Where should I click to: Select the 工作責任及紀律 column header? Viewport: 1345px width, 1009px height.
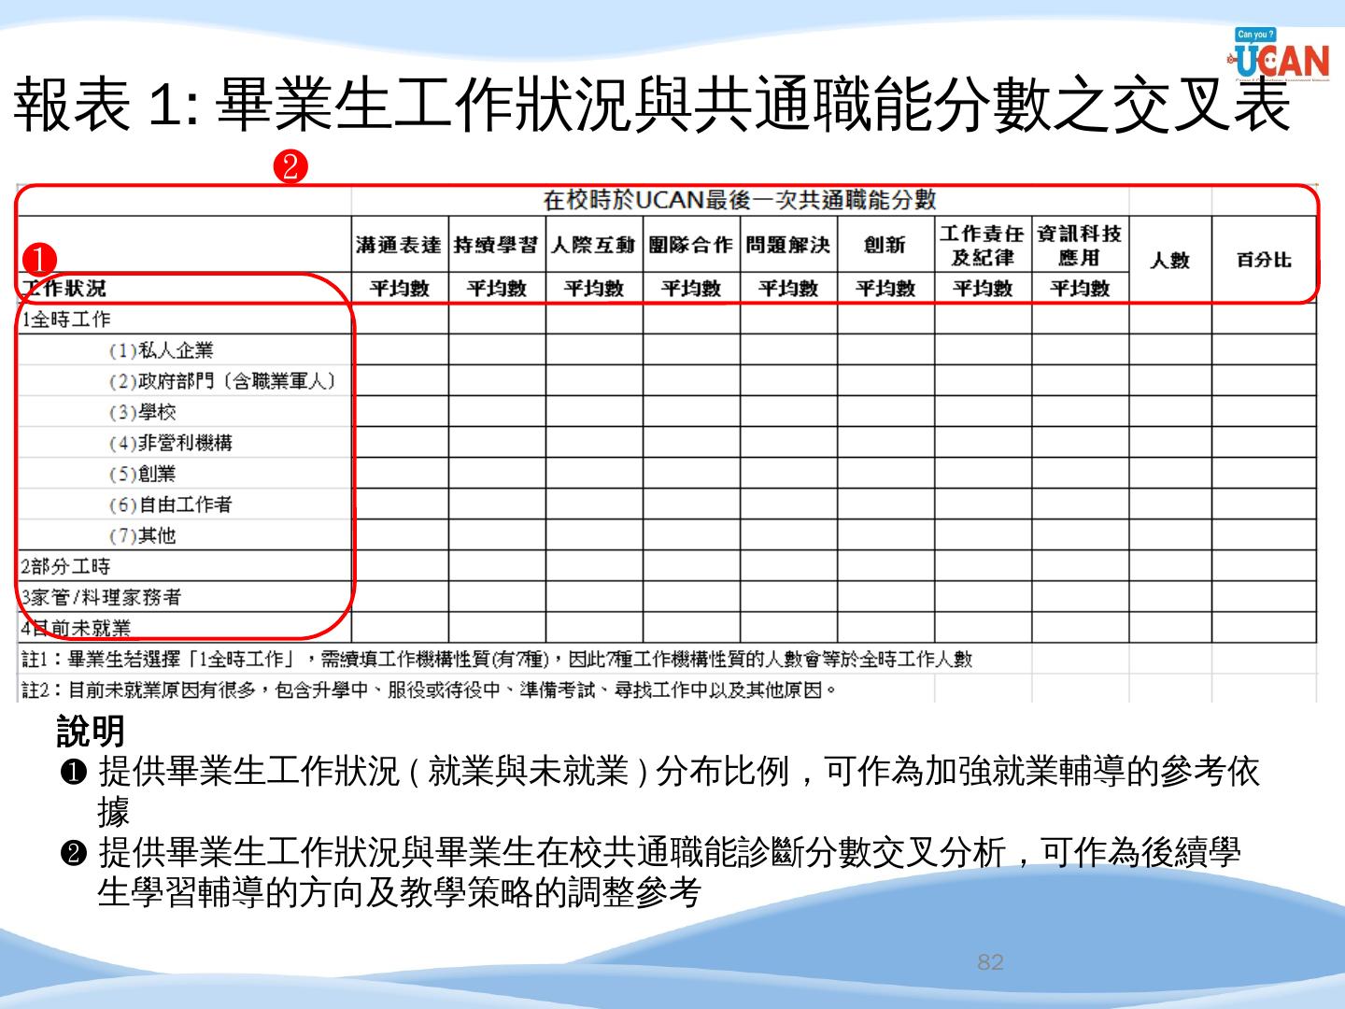click(x=983, y=245)
